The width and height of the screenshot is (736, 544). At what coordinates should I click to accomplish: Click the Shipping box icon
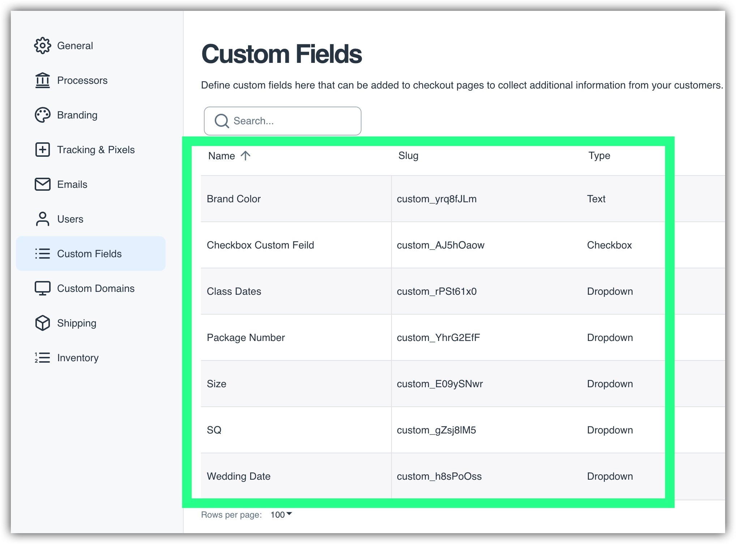pos(42,323)
